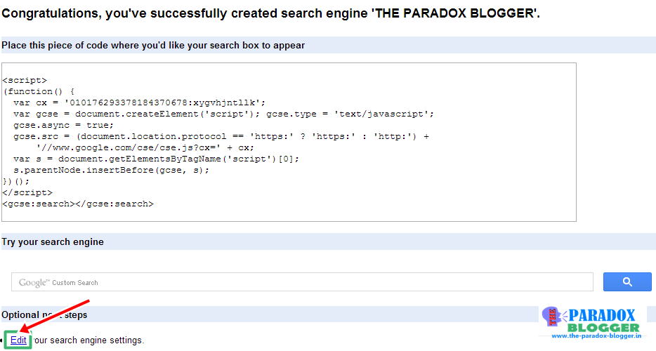Click the <gcse:search> tag line
Viewport: 656px width, 351px height.
77,204
